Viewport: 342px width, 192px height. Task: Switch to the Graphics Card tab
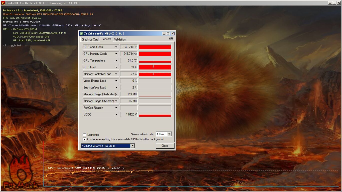90,39
